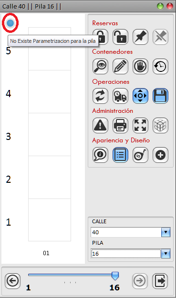
Task: Click the pencil edit icon under Contenedores
Action: [x=120, y=66]
